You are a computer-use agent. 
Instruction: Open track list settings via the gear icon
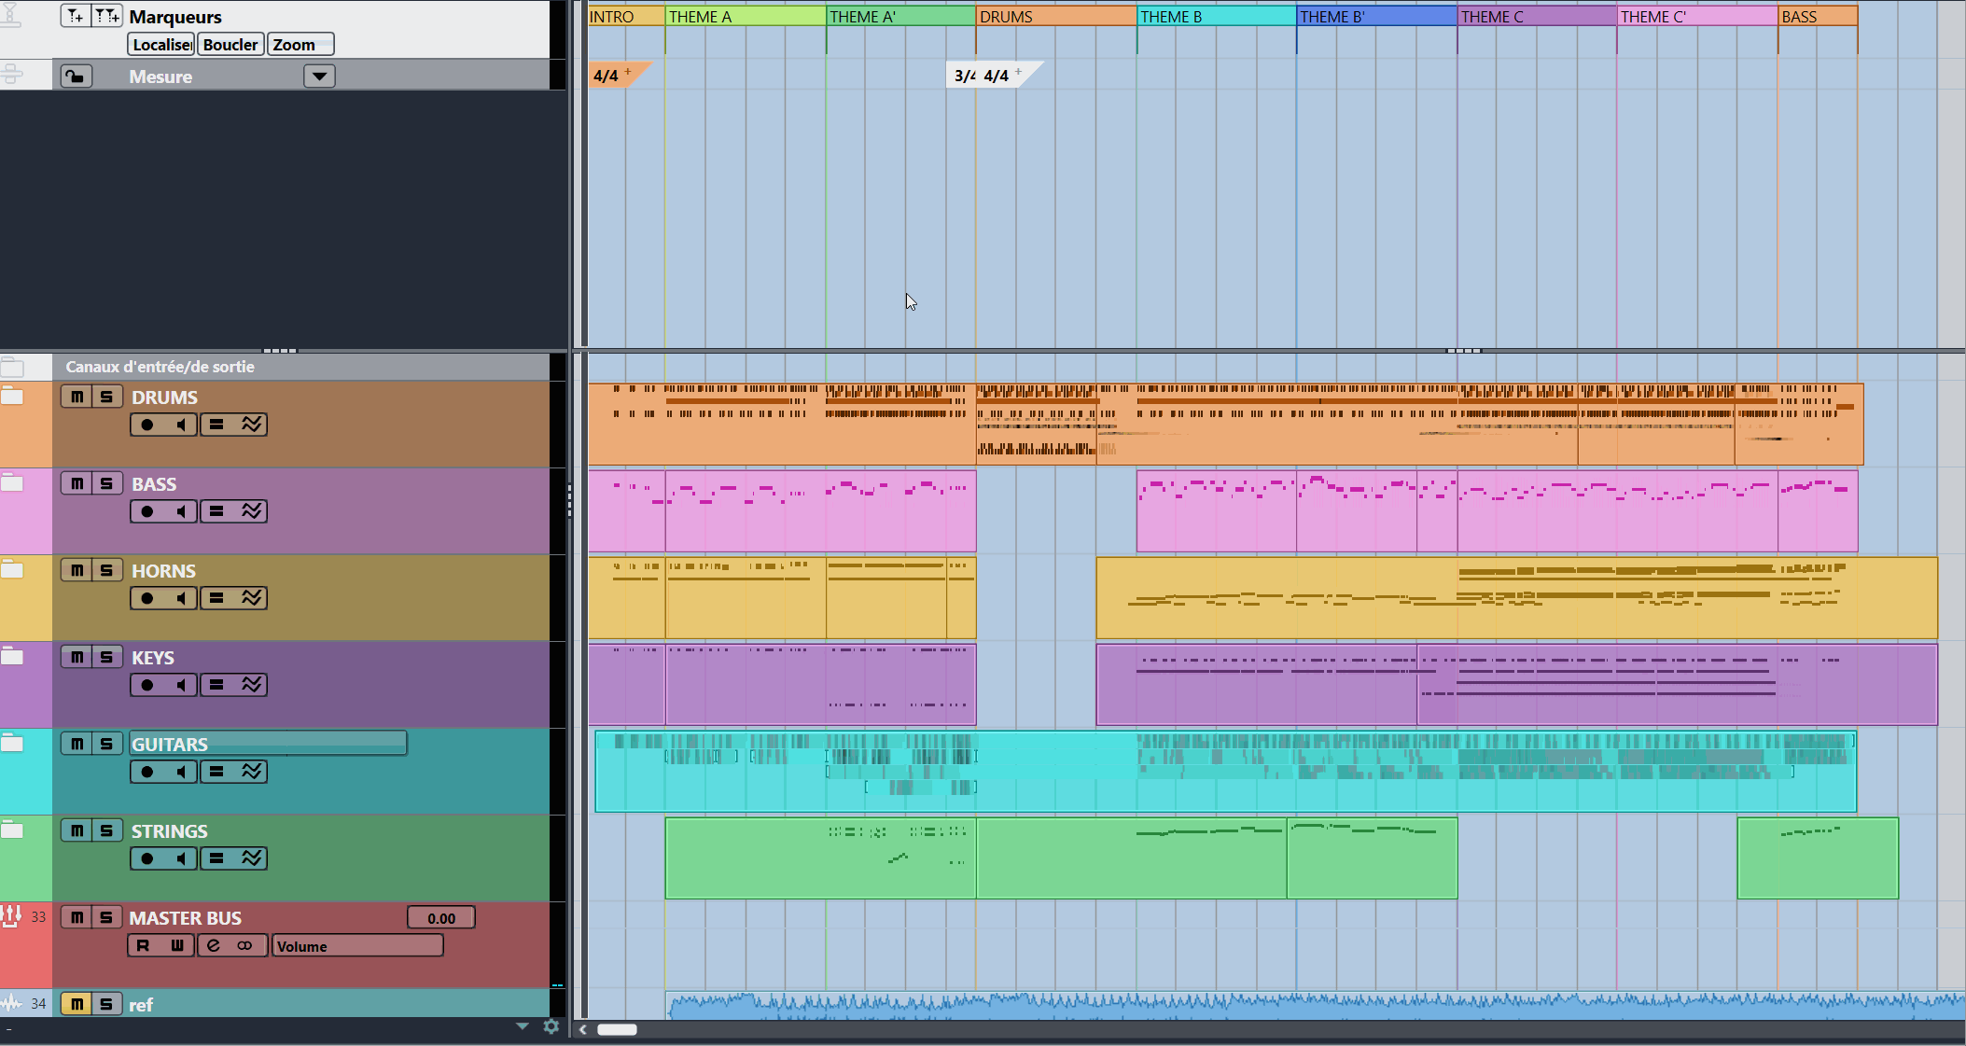coord(551,1026)
